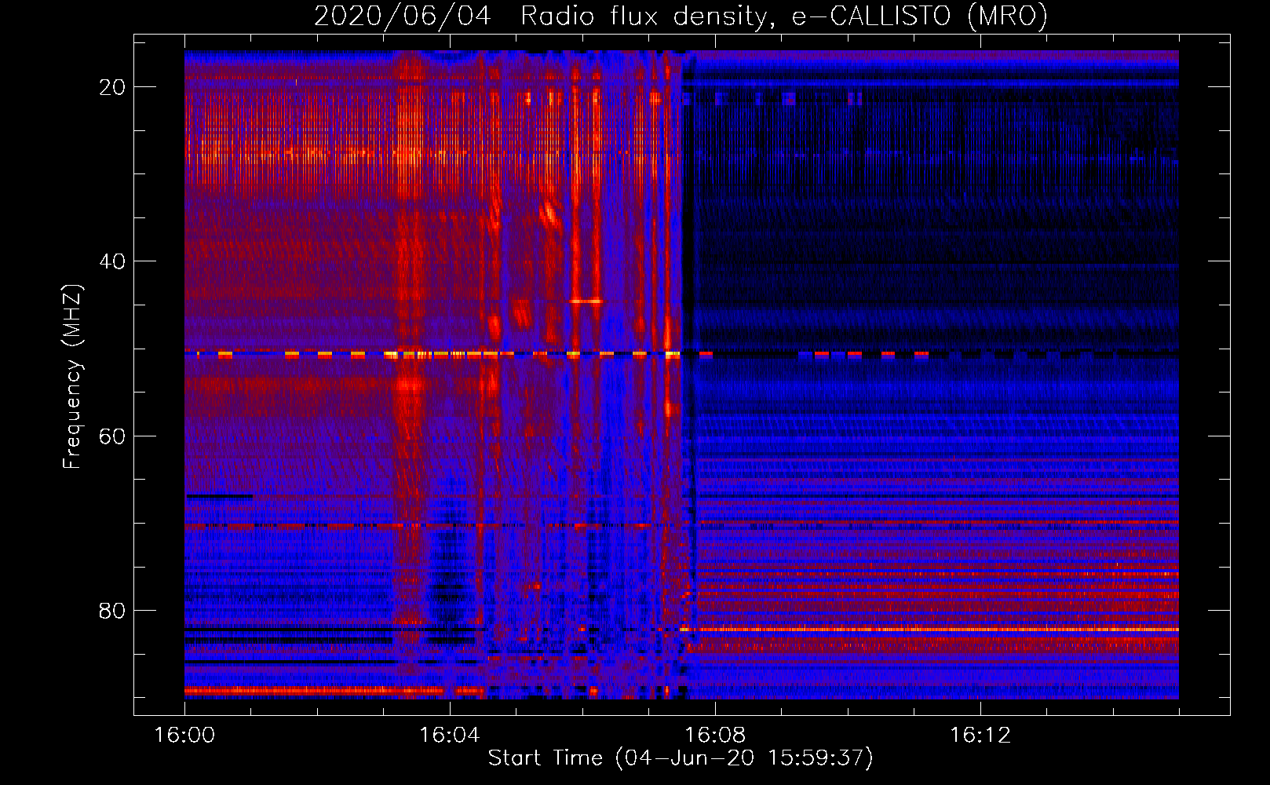Click the 16:00 time tick label
Image resolution: width=1270 pixels, height=785 pixels.
184,736
